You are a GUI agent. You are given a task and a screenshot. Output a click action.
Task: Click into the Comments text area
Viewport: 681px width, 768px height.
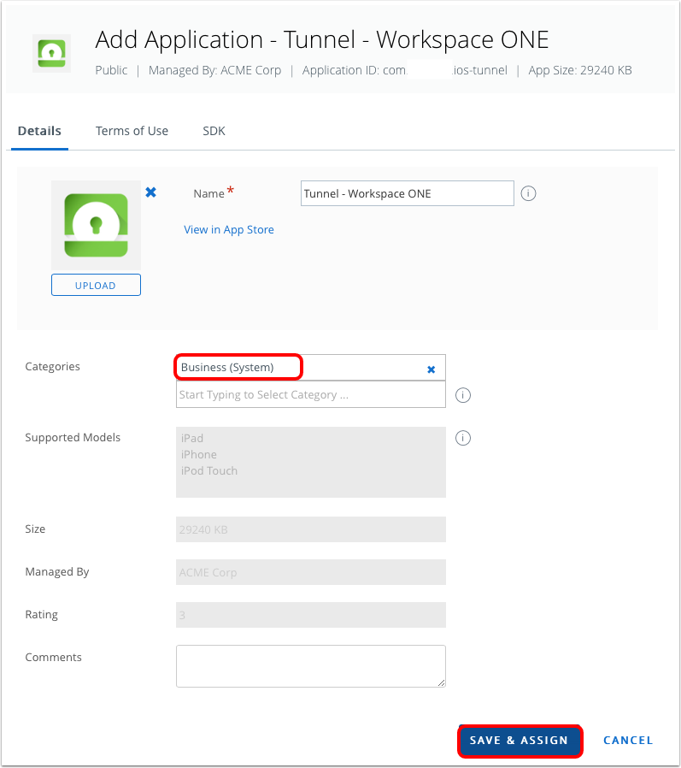tap(310, 665)
